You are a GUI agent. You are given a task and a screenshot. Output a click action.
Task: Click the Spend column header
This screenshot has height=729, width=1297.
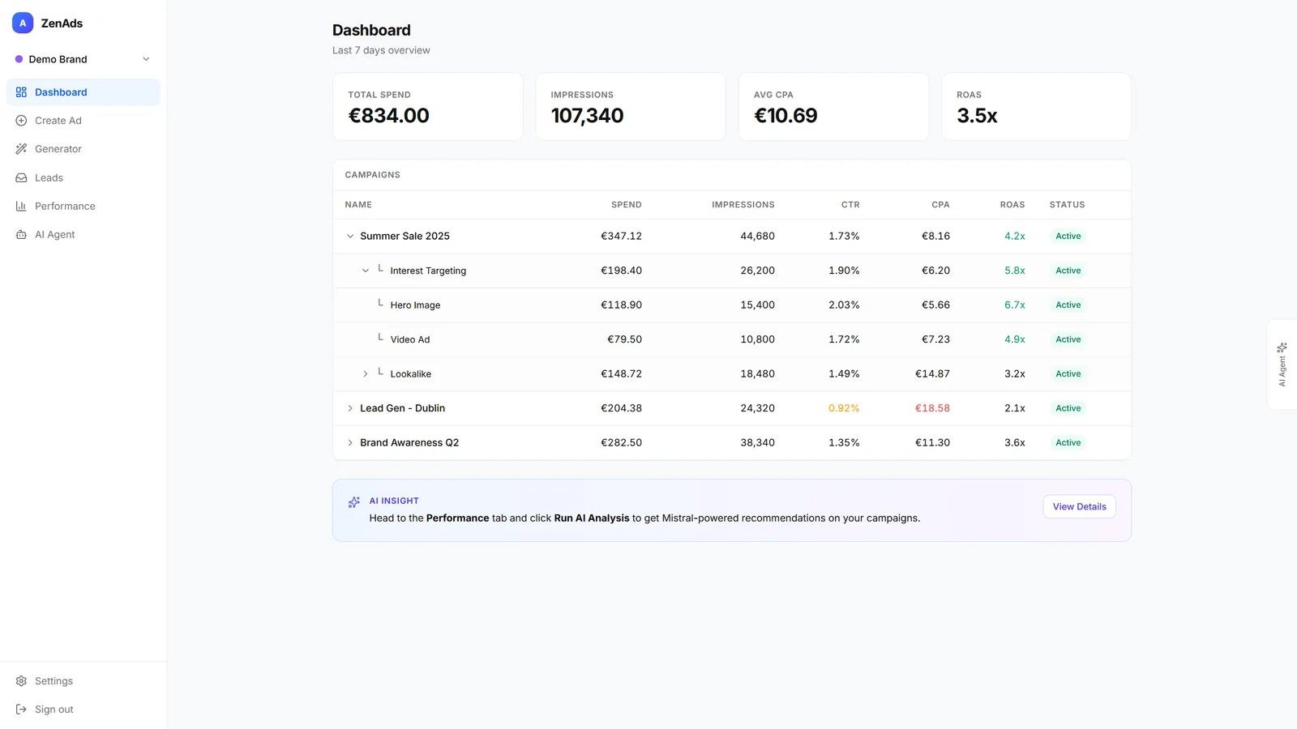626,205
